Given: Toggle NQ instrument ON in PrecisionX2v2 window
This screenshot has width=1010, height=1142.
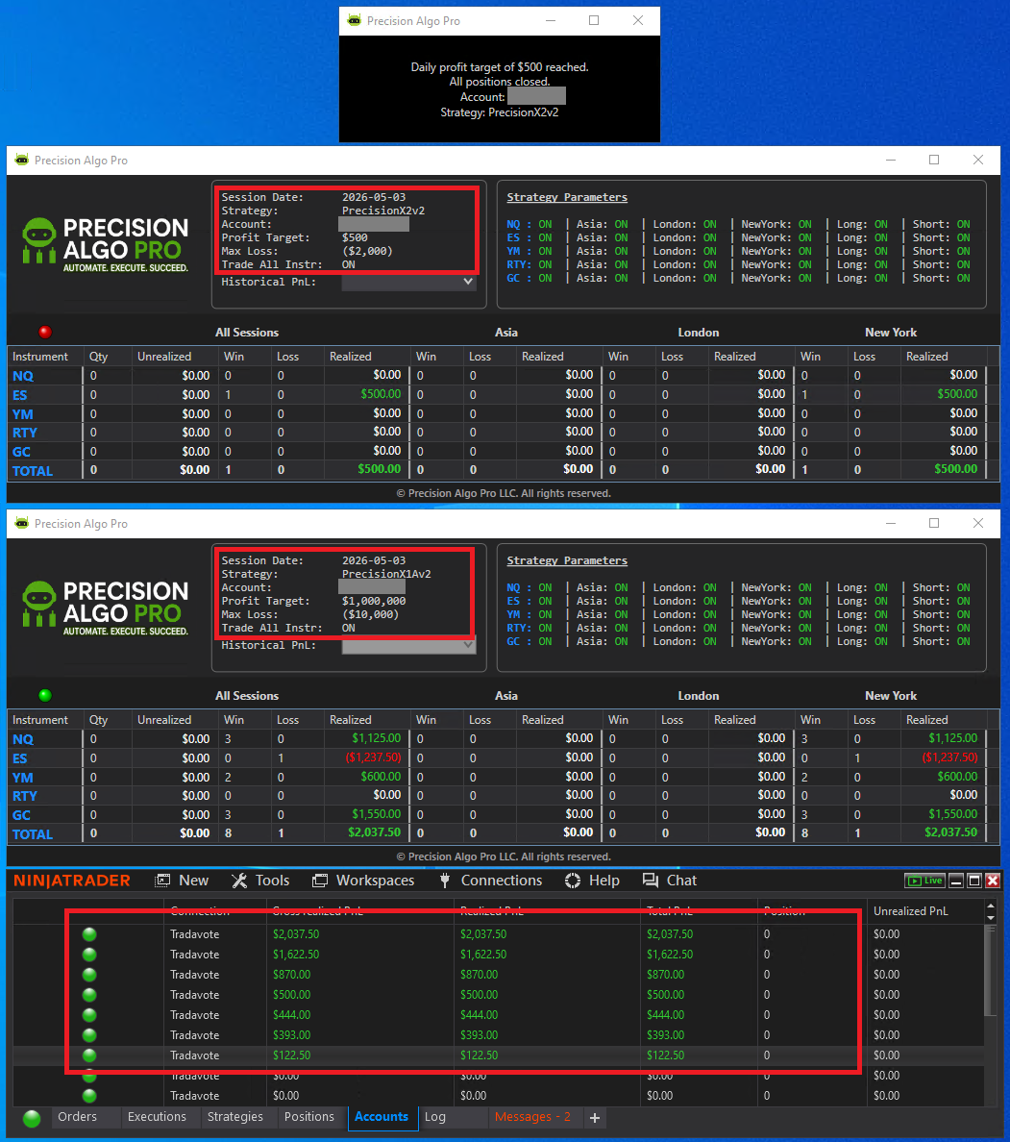Looking at the screenshot, I should coord(545,224).
